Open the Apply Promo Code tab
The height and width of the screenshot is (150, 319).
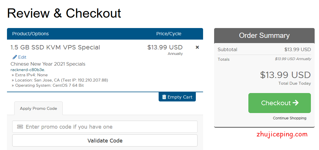tap(38, 108)
